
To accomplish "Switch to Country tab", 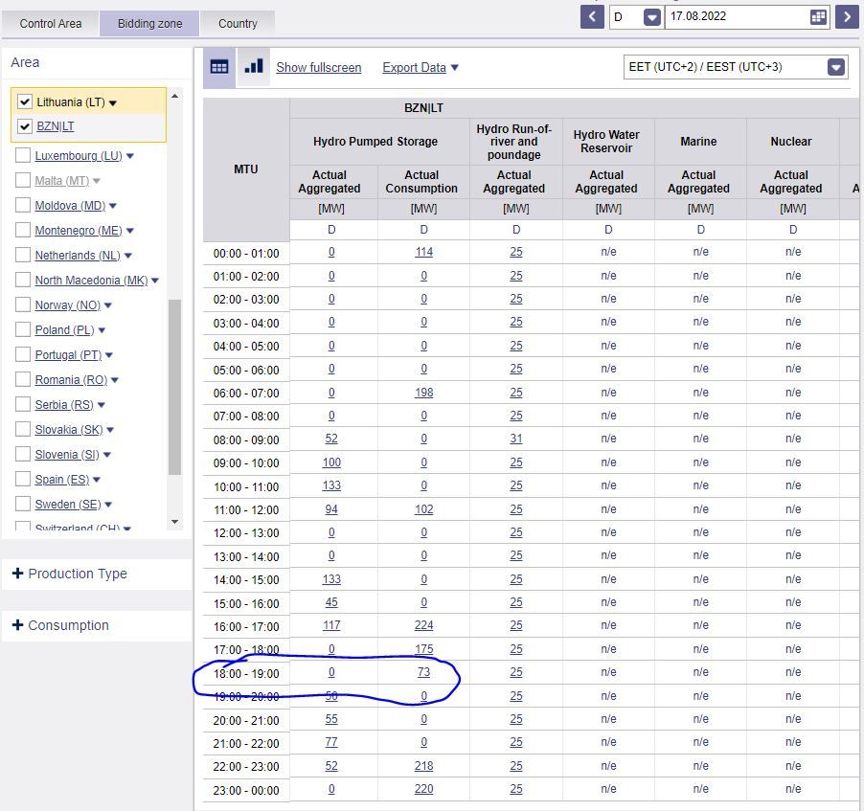I will [x=238, y=23].
